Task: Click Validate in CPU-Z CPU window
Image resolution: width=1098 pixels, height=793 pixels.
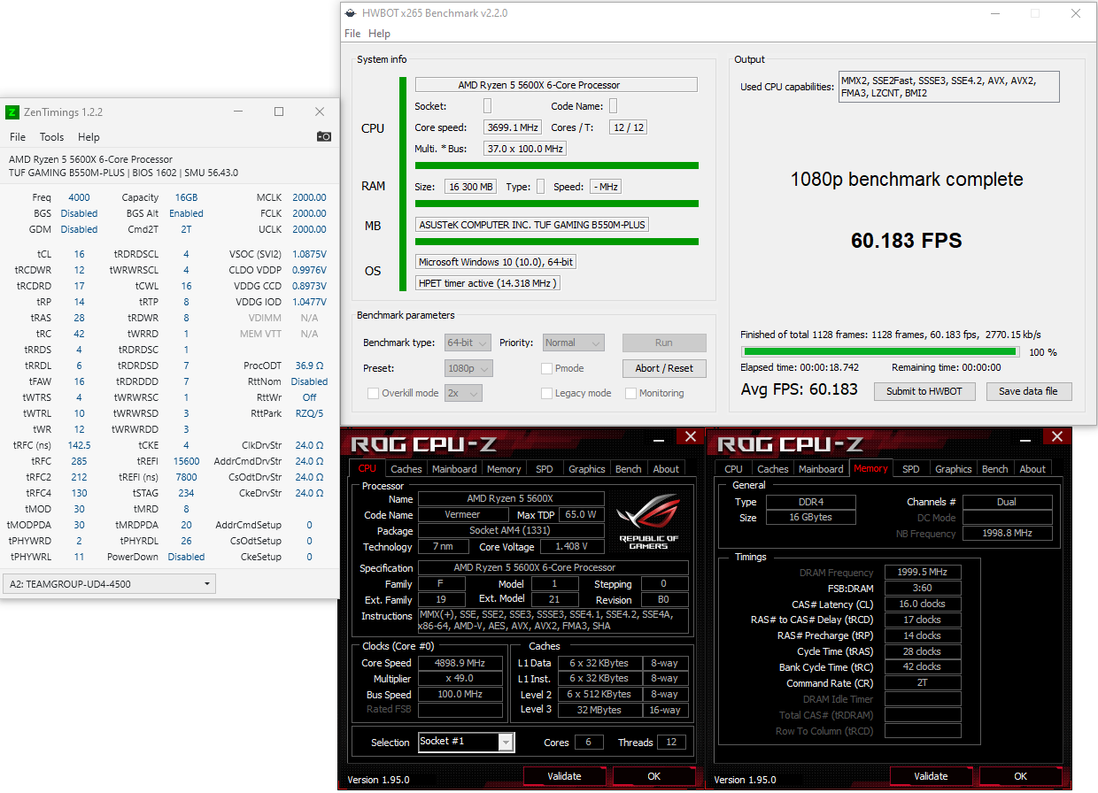Action: (x=564, y=776)
